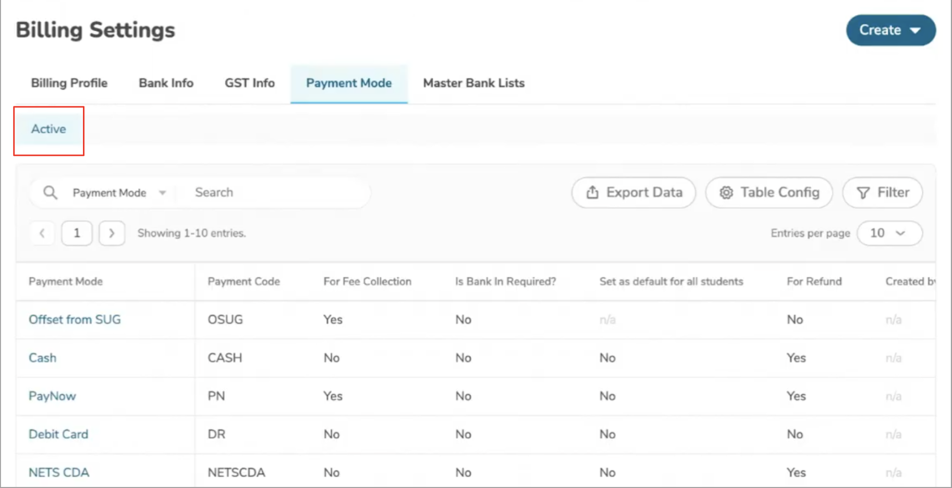The height and width of the screenshot is (488, 952).
Task: Click the page number 1 box
Action: [77, 233]
